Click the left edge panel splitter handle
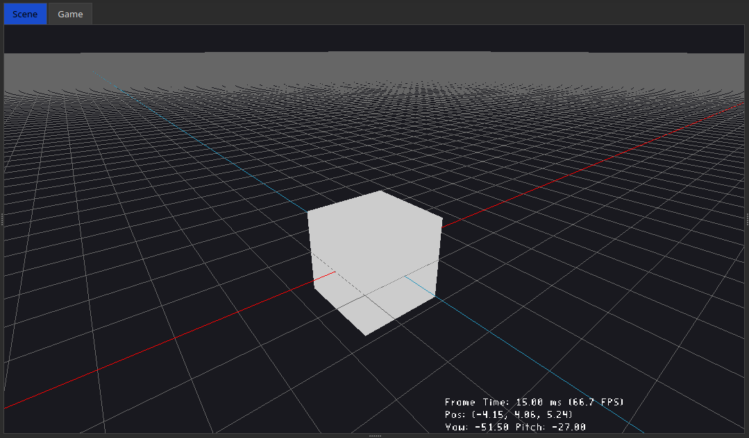749x438 pixels. [2, 219]
